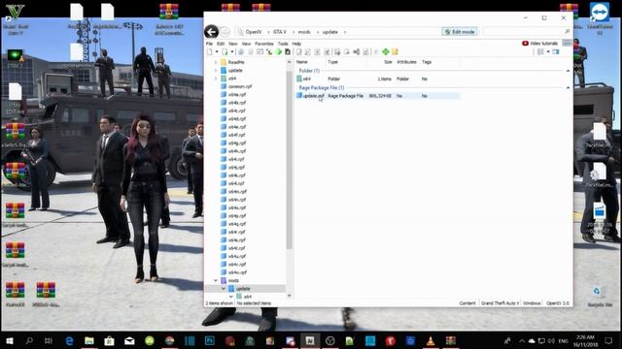
Task: Collapse the Rage Package File (1) group
Action: point(568,87)
